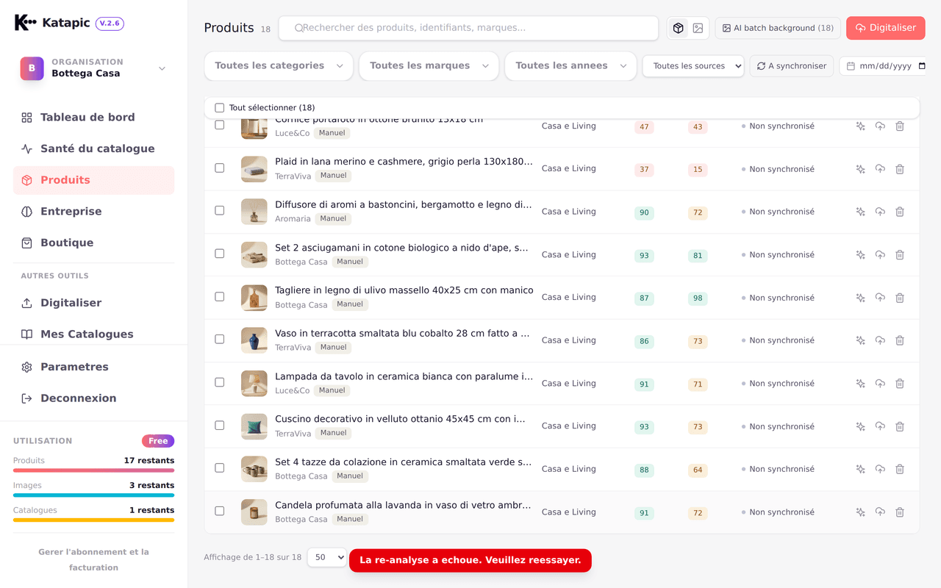Go to Tableau de bord
Screen dimensions: 941x588
[93, 118]
